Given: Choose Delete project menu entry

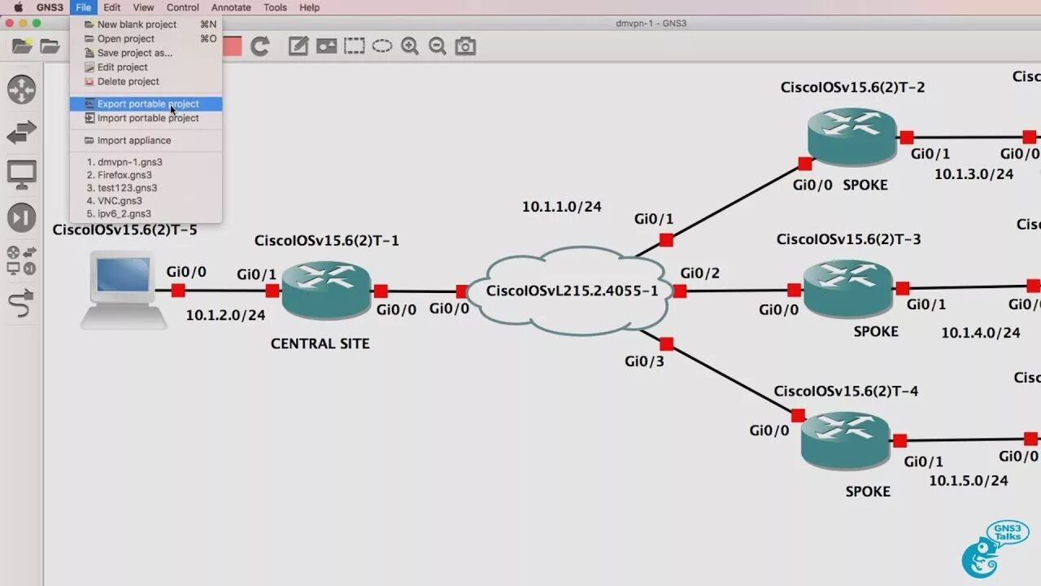Looking at the screenshot, I should pos(146,81).
